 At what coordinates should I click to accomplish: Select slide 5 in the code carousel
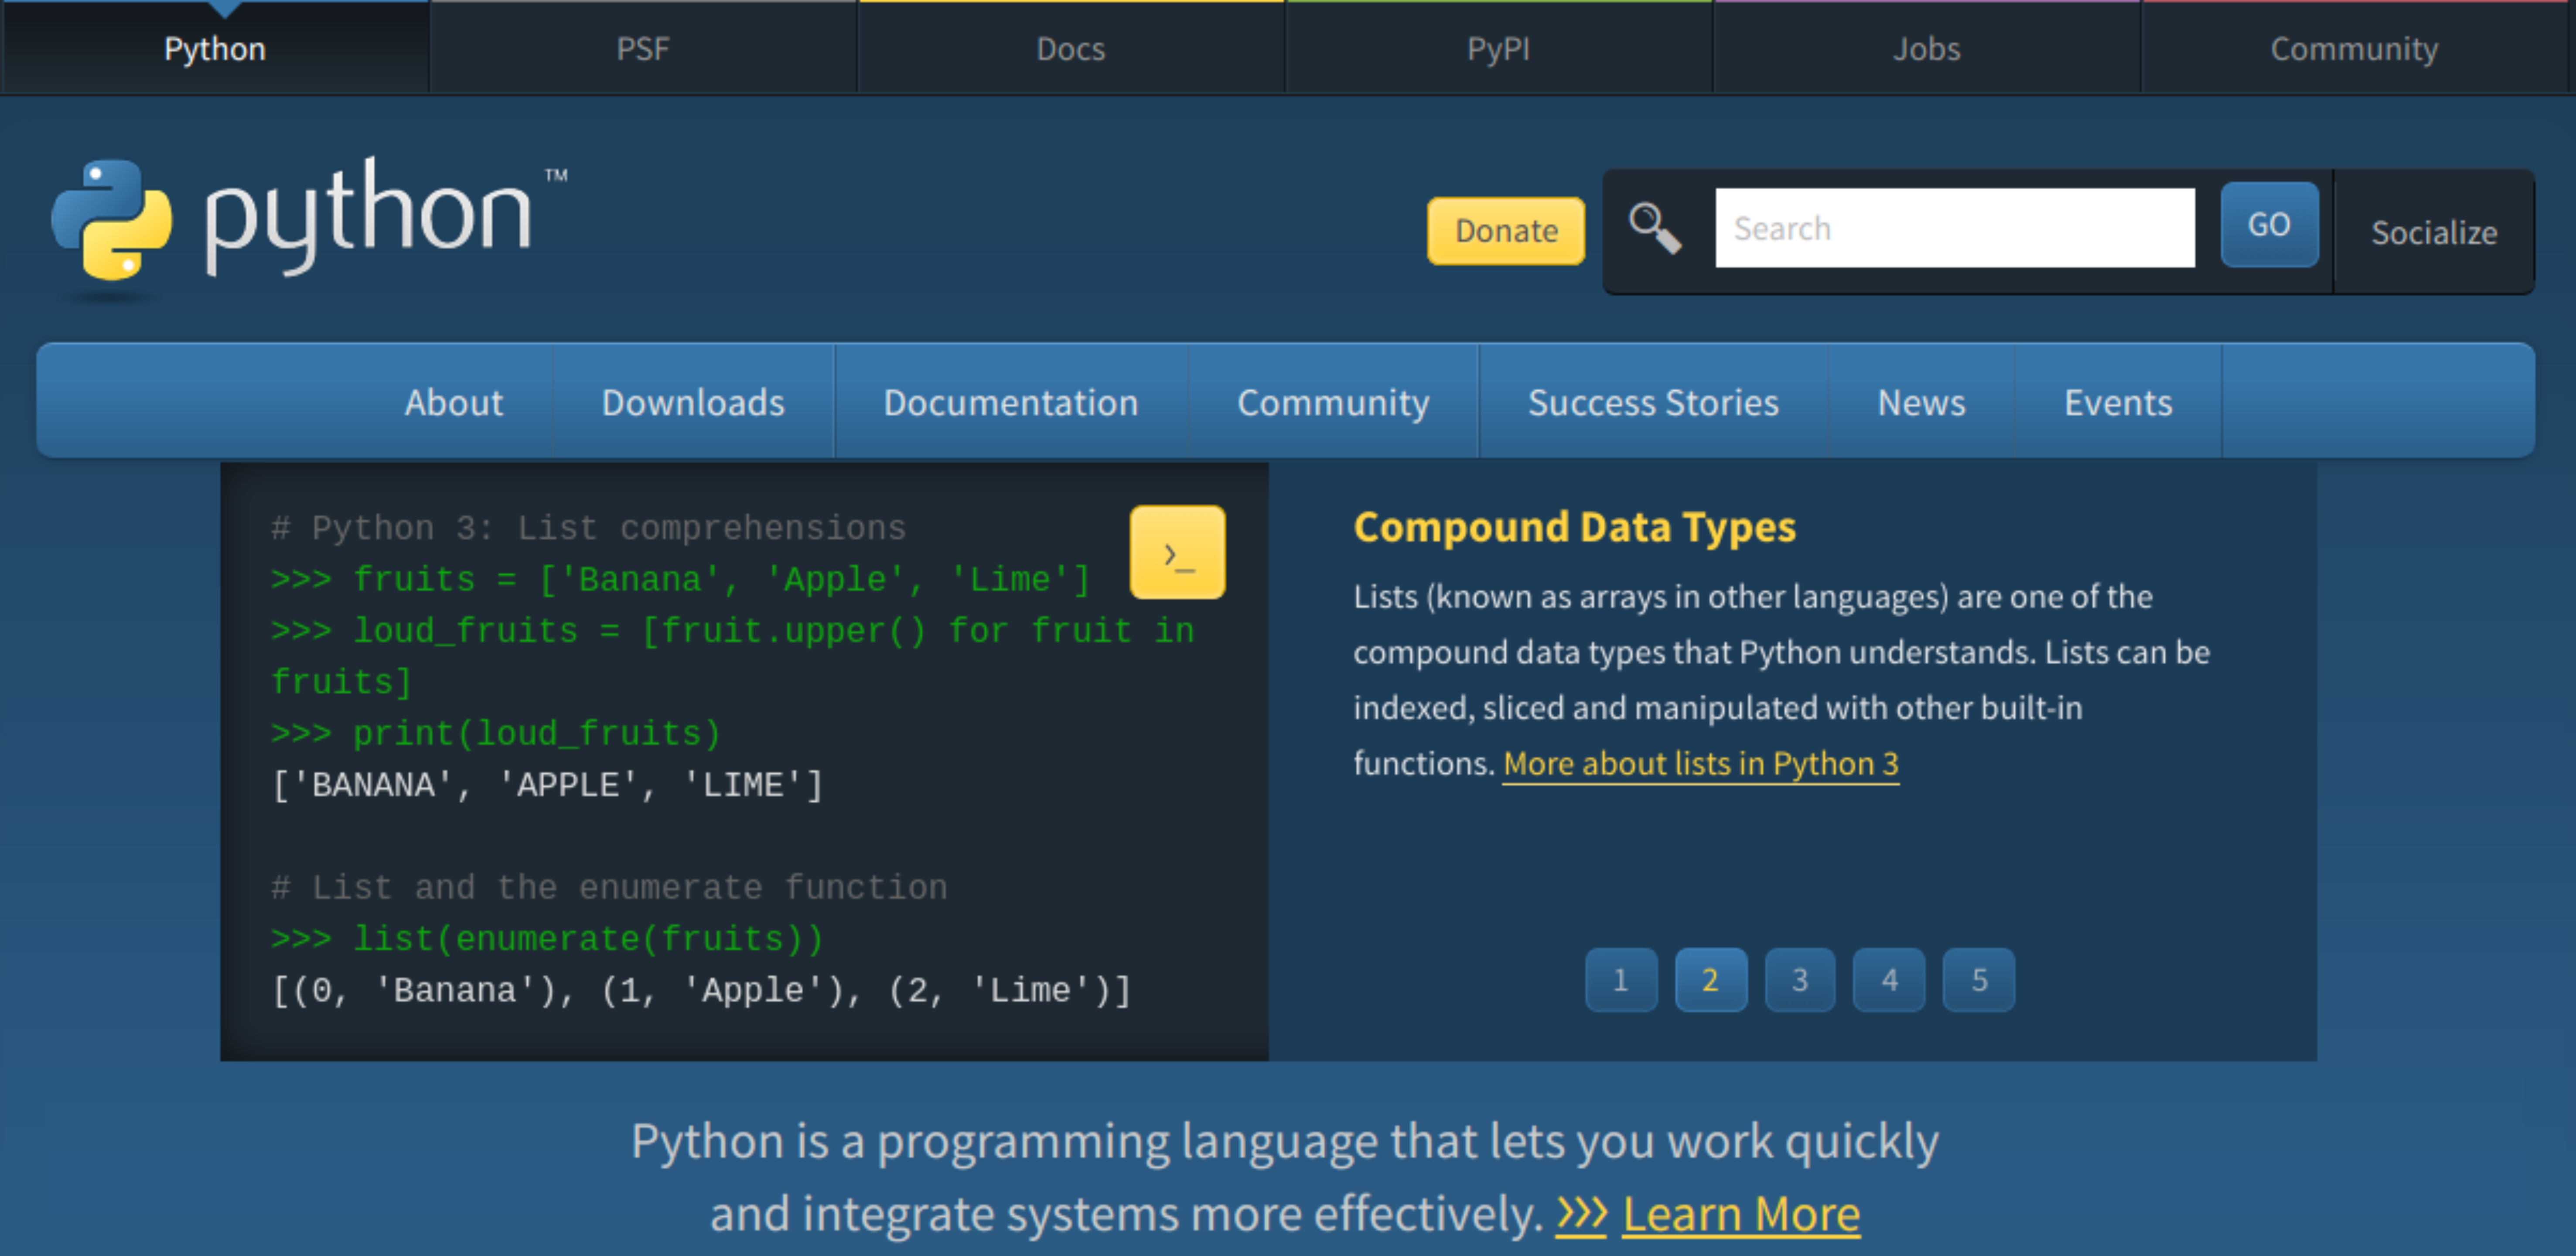pos(1978,980)
